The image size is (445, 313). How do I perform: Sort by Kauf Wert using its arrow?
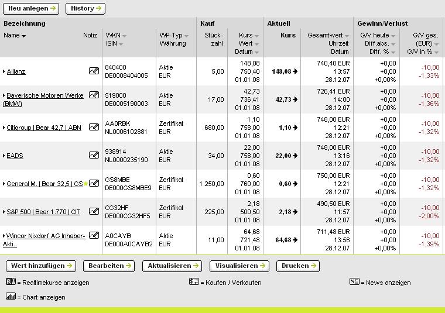coord(256,44)
